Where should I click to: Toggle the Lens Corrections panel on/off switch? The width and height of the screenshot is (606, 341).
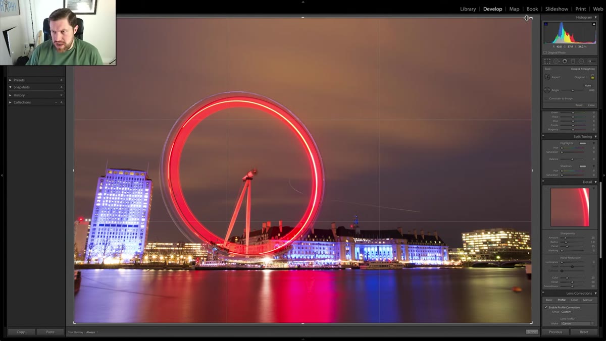click(543, 292)
